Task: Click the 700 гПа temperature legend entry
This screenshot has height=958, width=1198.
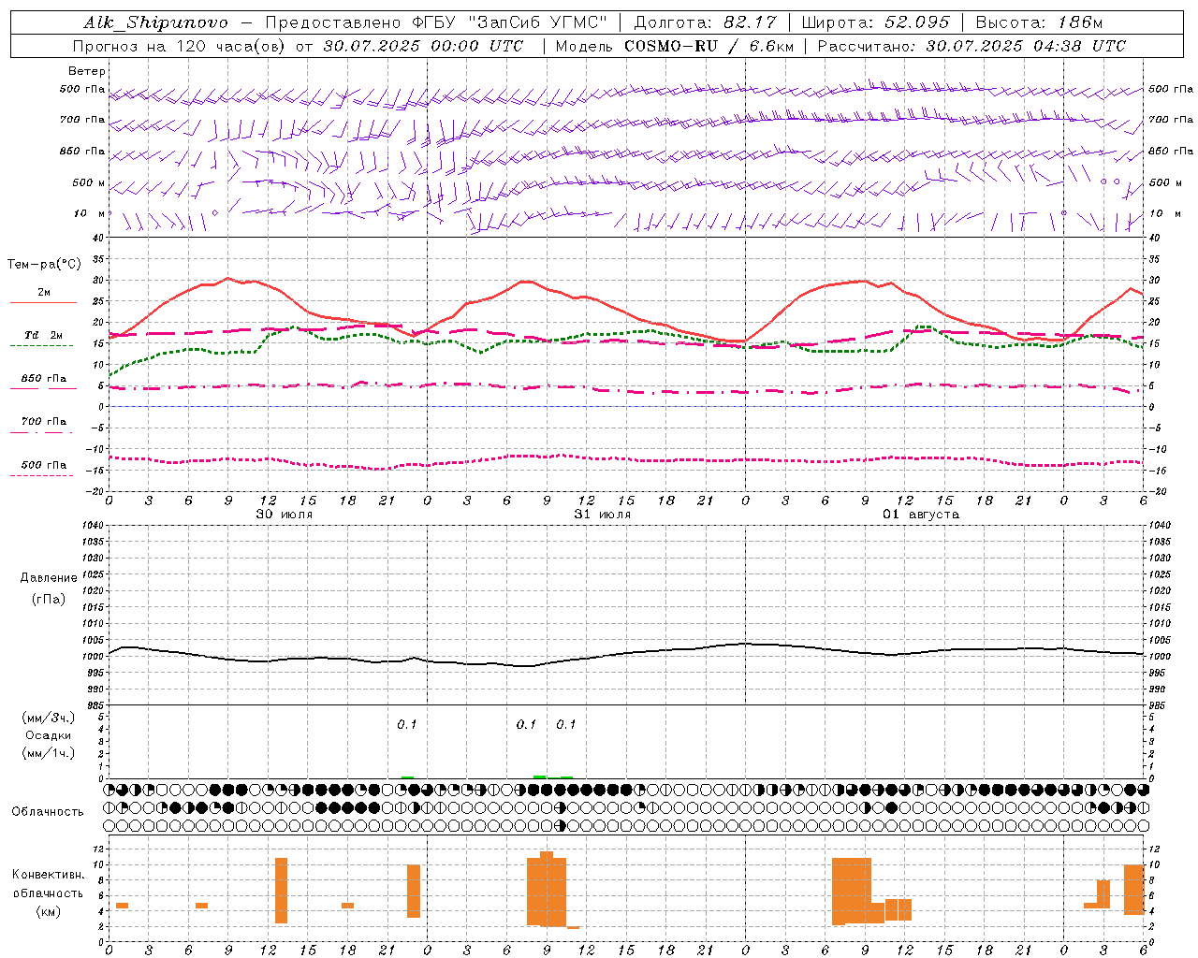Action: [43, 423]
